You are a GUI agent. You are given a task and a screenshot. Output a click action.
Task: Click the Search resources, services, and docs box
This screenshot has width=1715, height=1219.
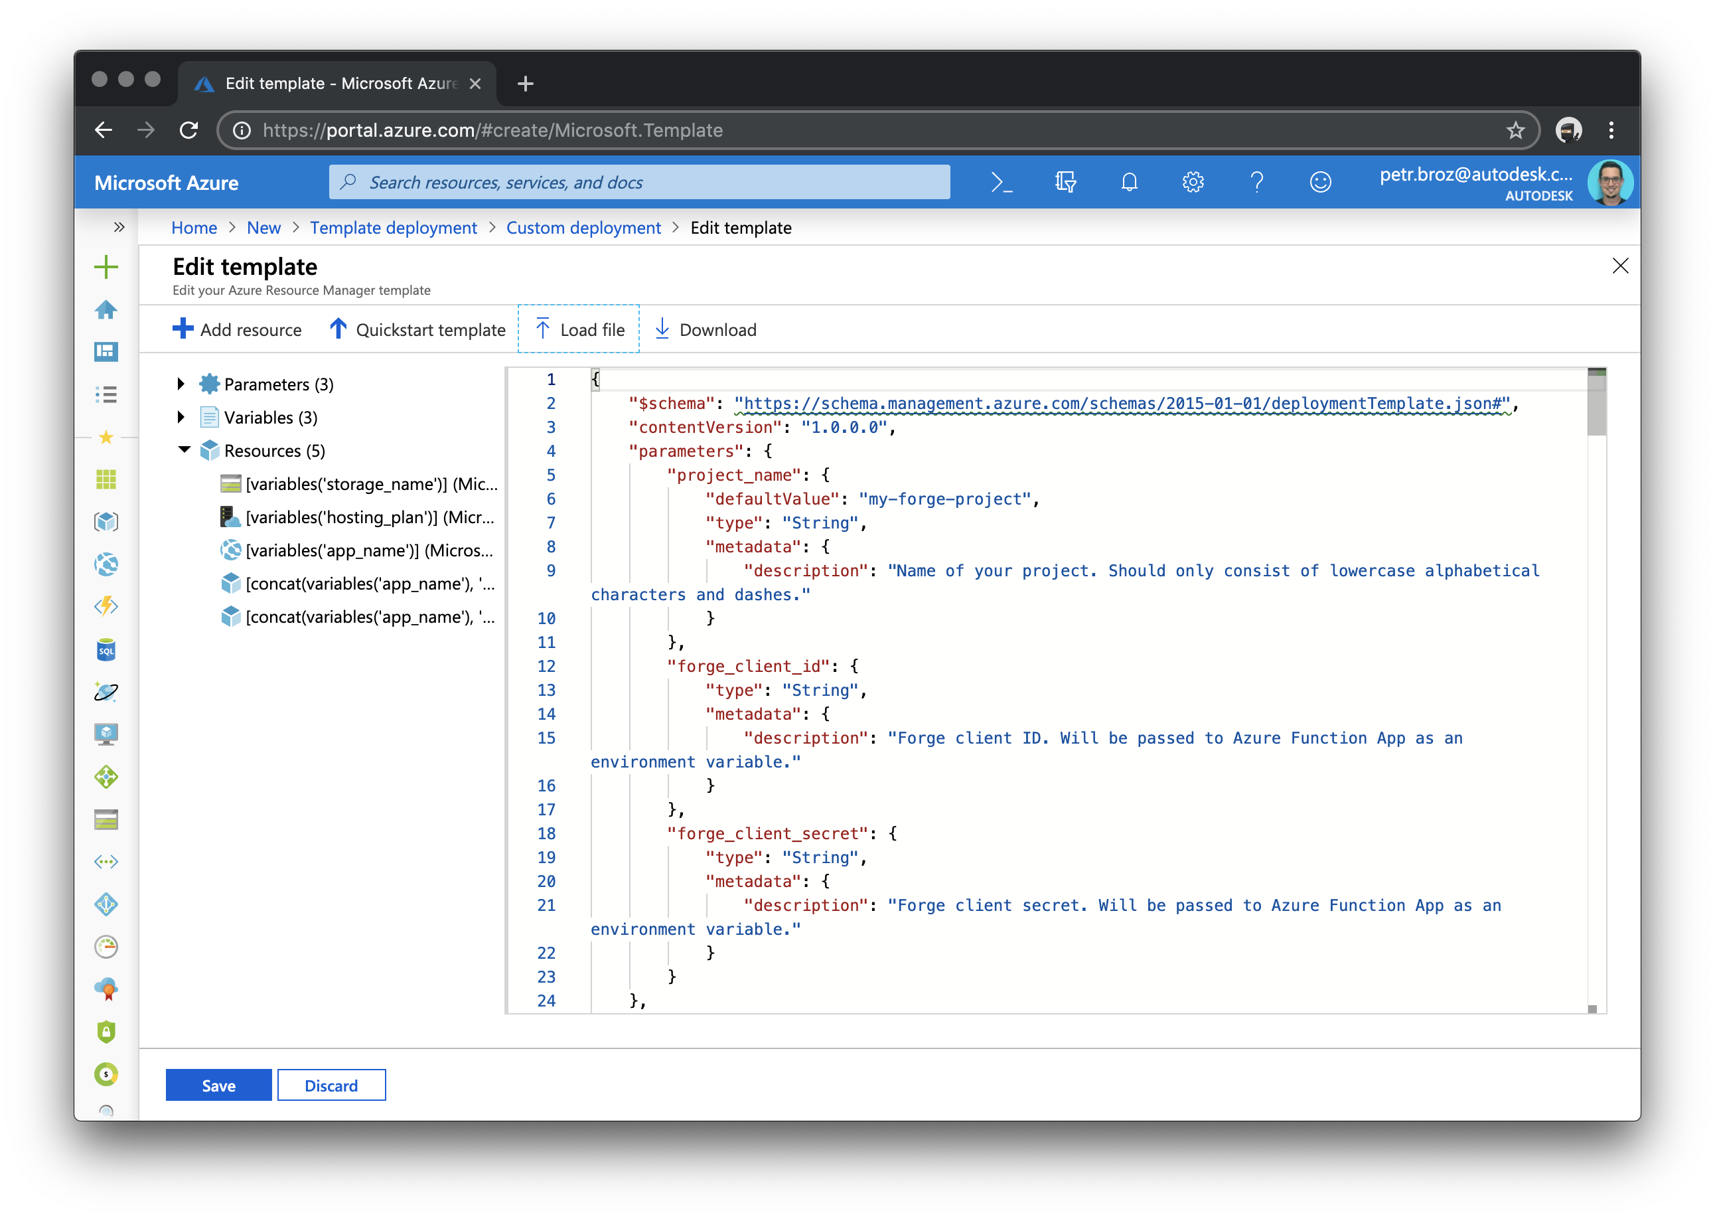[639, 183]
